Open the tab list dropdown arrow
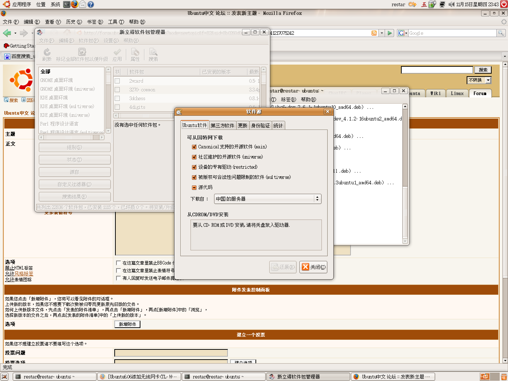The height and width of the screenshot is (381, 508). [504, 56]
